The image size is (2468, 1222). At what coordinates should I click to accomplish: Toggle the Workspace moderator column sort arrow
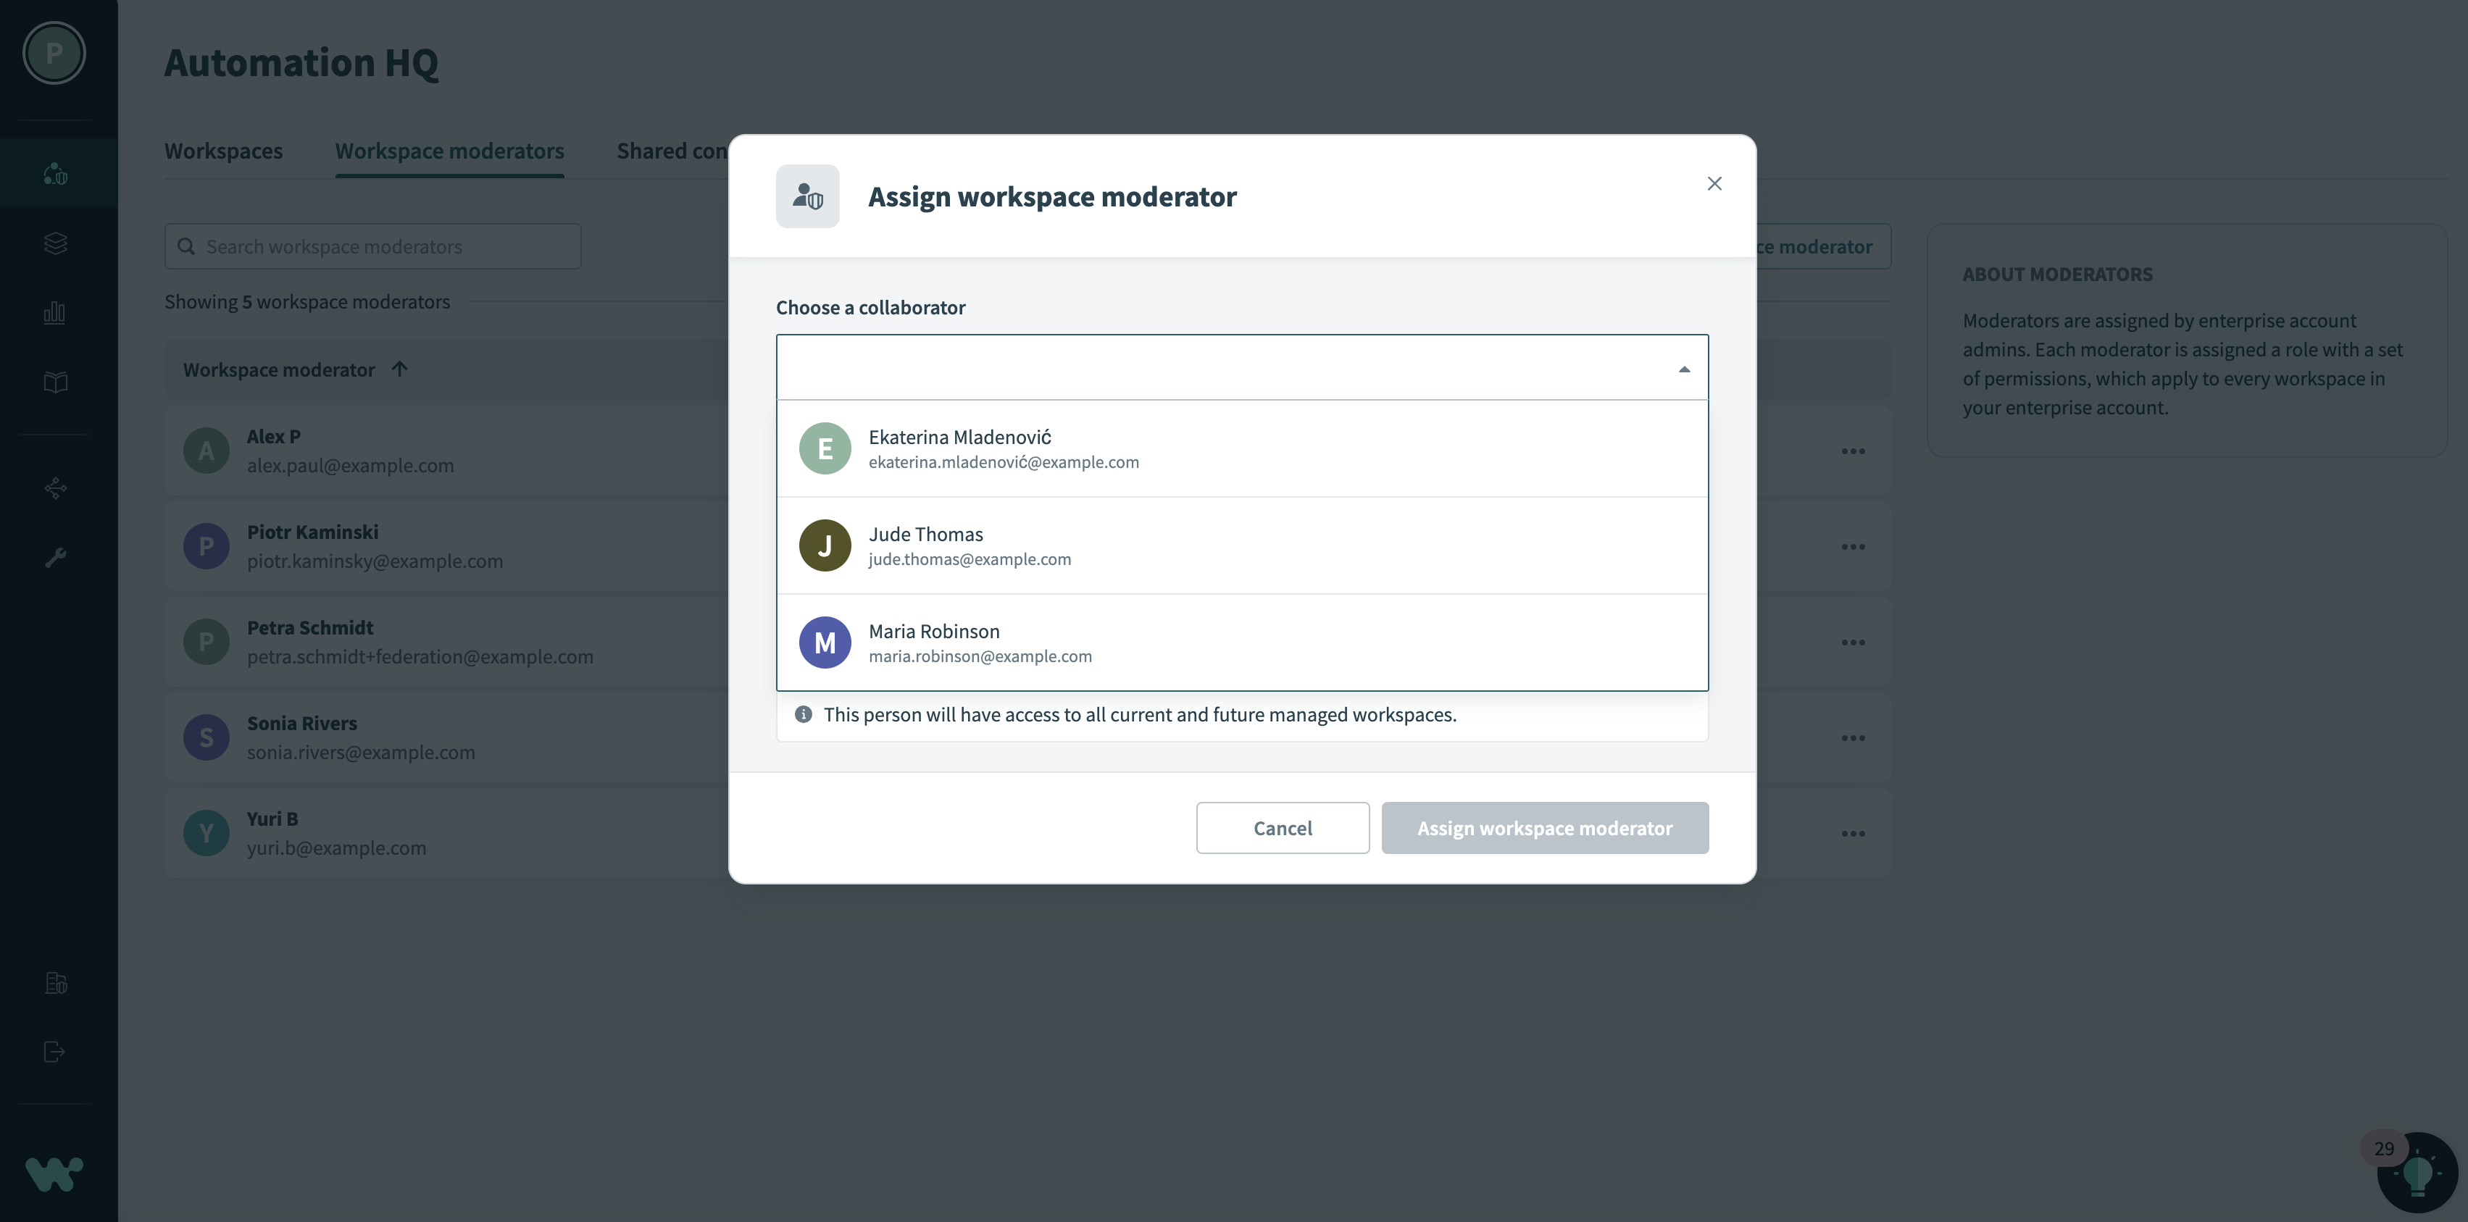[x=399, y=369]
